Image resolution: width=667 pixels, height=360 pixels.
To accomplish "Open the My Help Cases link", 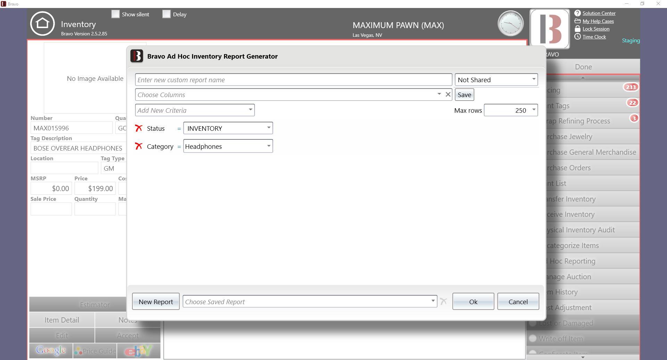I will (x=598, y=21).
